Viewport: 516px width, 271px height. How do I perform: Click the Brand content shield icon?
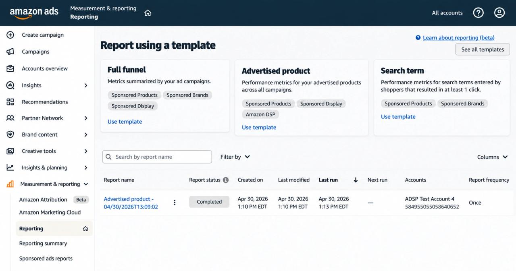10,134
